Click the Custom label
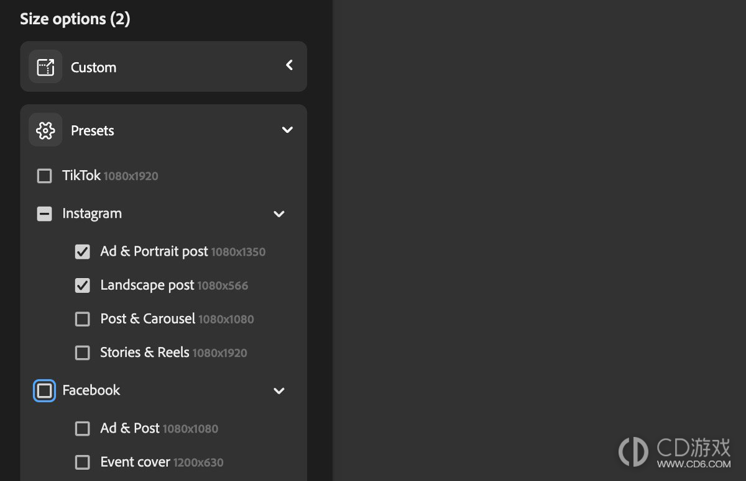Viewport: 746px width, 481px height. click(93, 67)
